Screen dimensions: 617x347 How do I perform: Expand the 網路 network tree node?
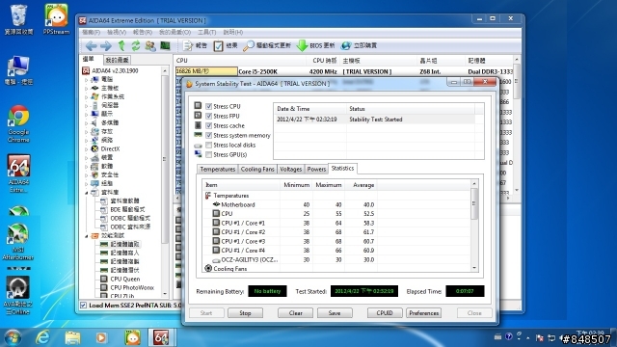[87, 140]
